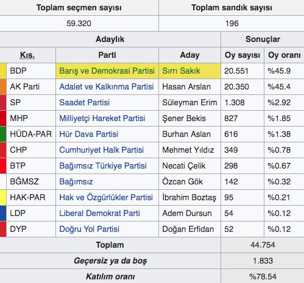The width and height of the screenshot is (304, 283).
Task: Click the vote share %2.92
Action: (x=279, y=102)
